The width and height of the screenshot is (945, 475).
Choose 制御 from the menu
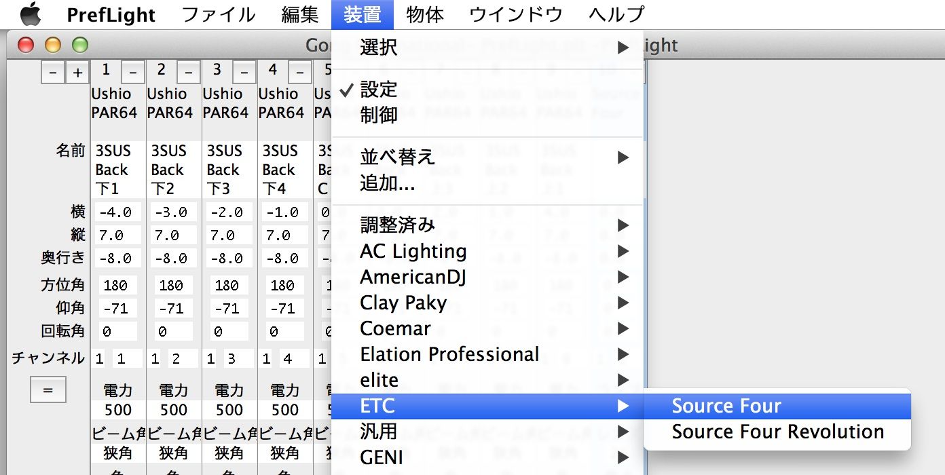(487, 115)
